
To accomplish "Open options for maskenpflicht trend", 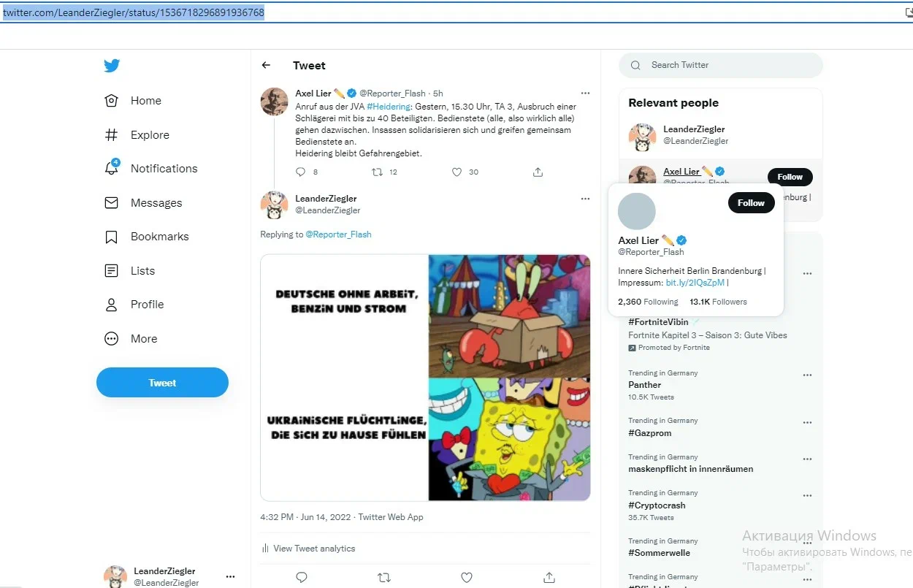I will coord(807,459).
